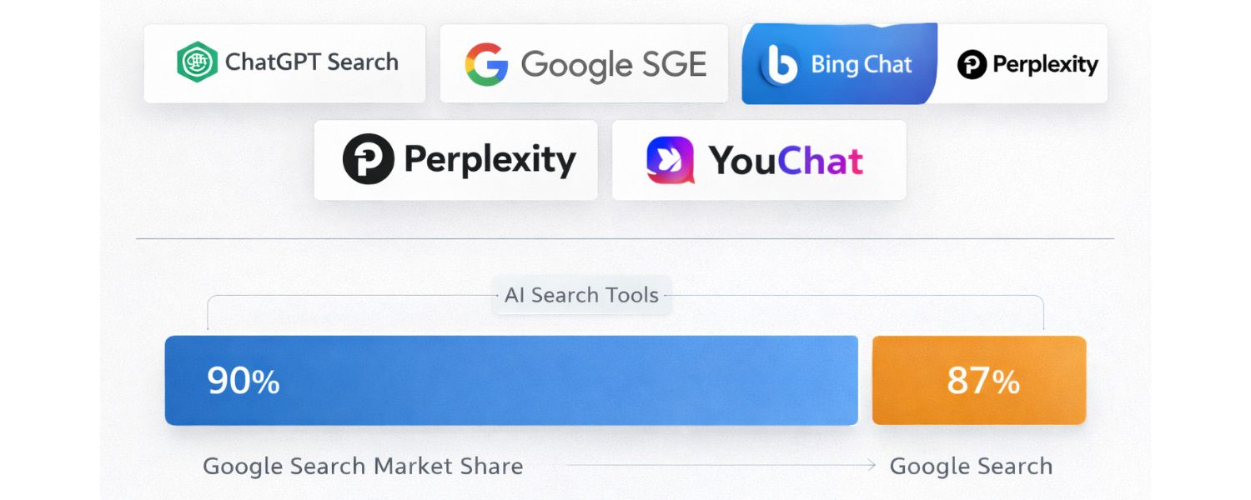Click the large Perplexity wordmark text
The image size is (1251, 500).
pos(490,160)
